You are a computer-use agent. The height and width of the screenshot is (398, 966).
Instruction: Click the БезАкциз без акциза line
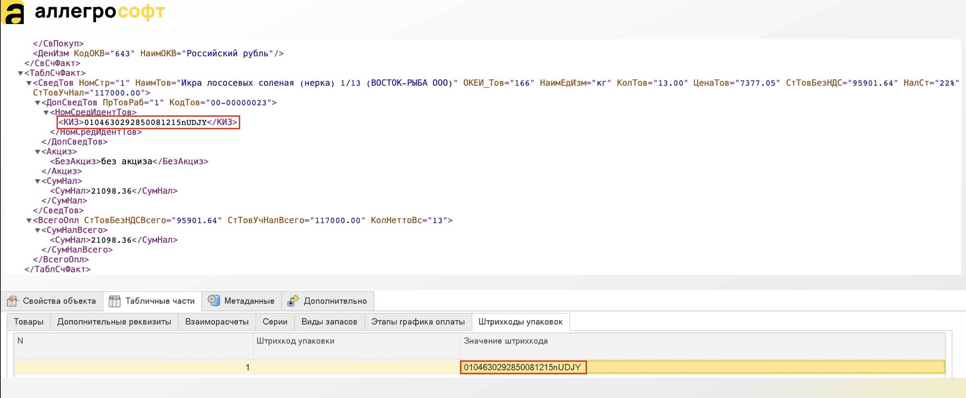pyautogui.click(x=129, y=161)
